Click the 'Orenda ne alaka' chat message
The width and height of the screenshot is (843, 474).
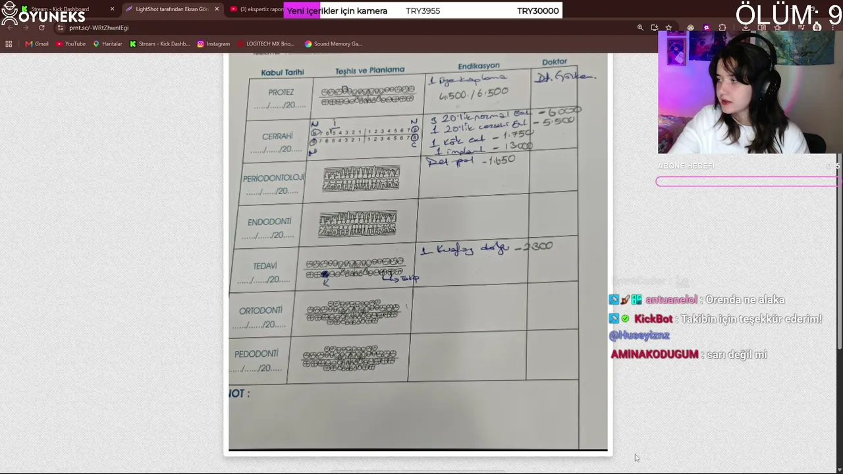click(745, 300)
